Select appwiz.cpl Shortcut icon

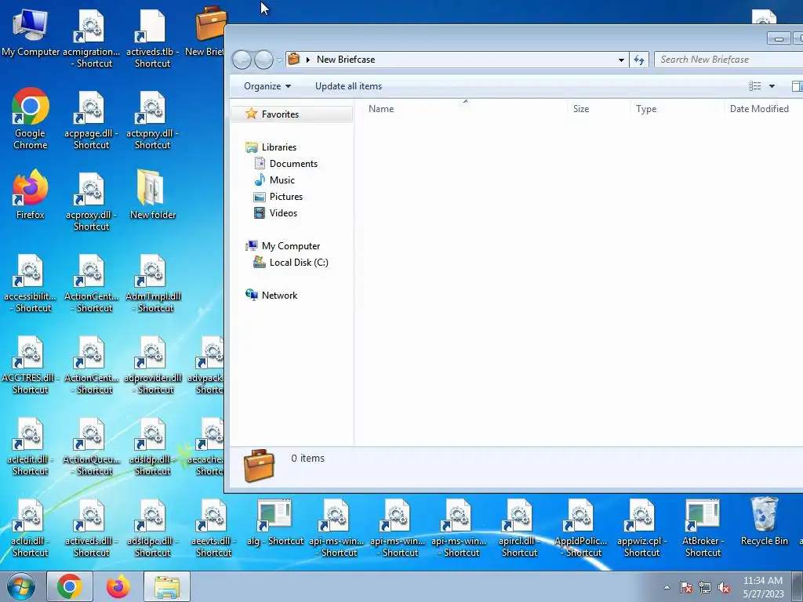[641, 528]
